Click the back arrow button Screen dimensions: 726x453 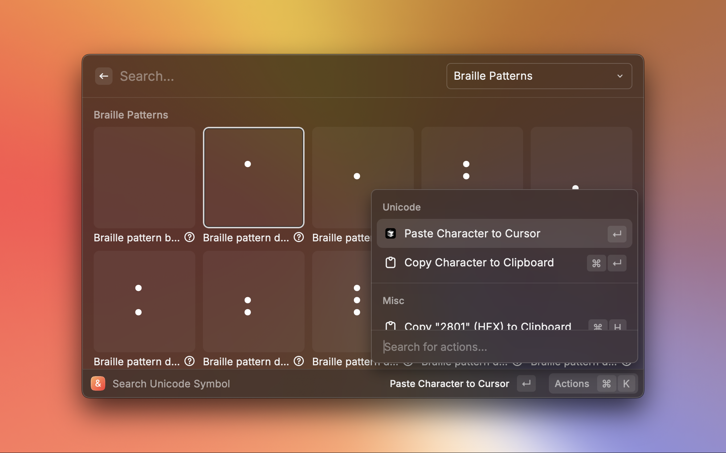pos(104,76)
